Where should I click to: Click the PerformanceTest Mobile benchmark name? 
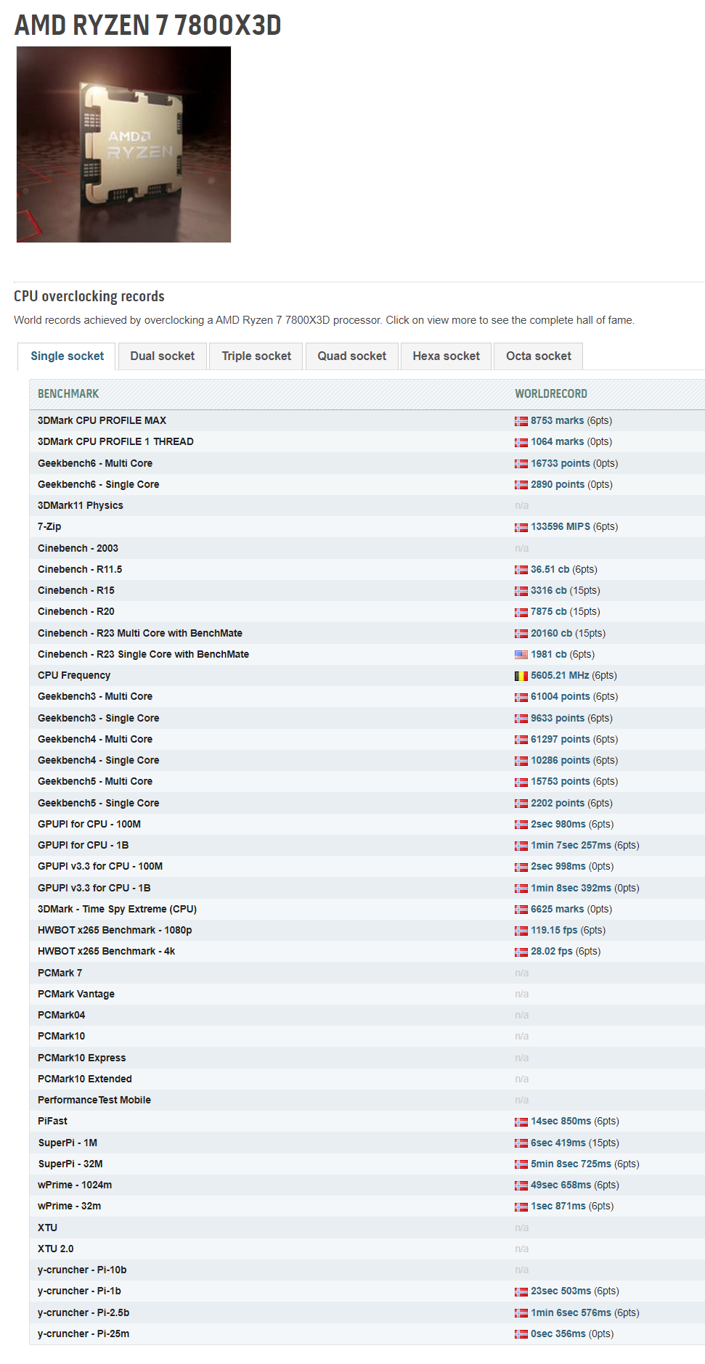pyautogui.click(x=94, y=1100)
